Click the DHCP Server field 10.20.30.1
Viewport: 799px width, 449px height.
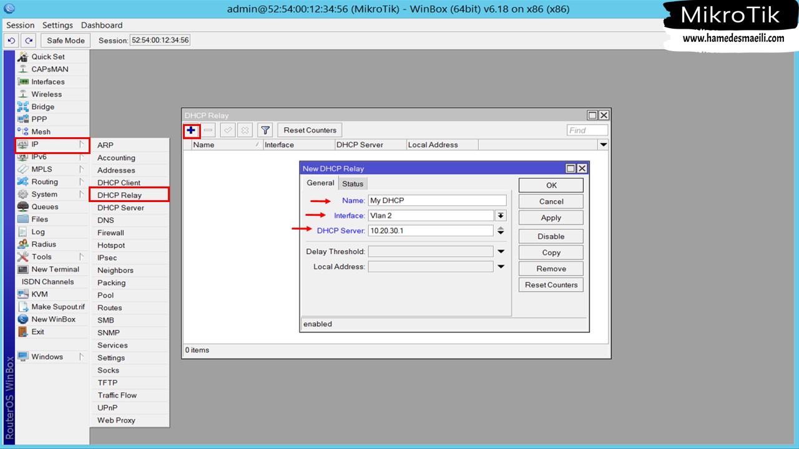[x=431, y=230]
